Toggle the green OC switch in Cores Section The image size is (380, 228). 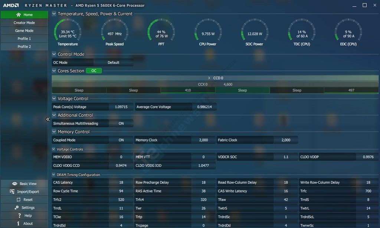[94, 71]
